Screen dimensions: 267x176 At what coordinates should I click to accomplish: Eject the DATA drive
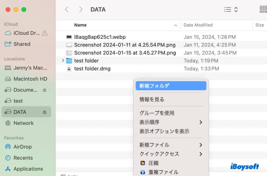click(x=45, y=112)
